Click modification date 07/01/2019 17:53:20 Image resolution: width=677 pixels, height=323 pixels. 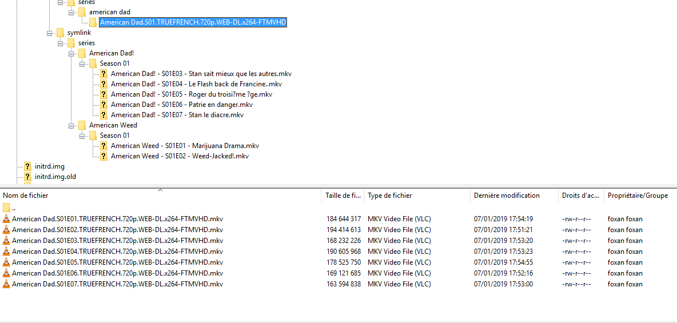(x=503, y=241)
